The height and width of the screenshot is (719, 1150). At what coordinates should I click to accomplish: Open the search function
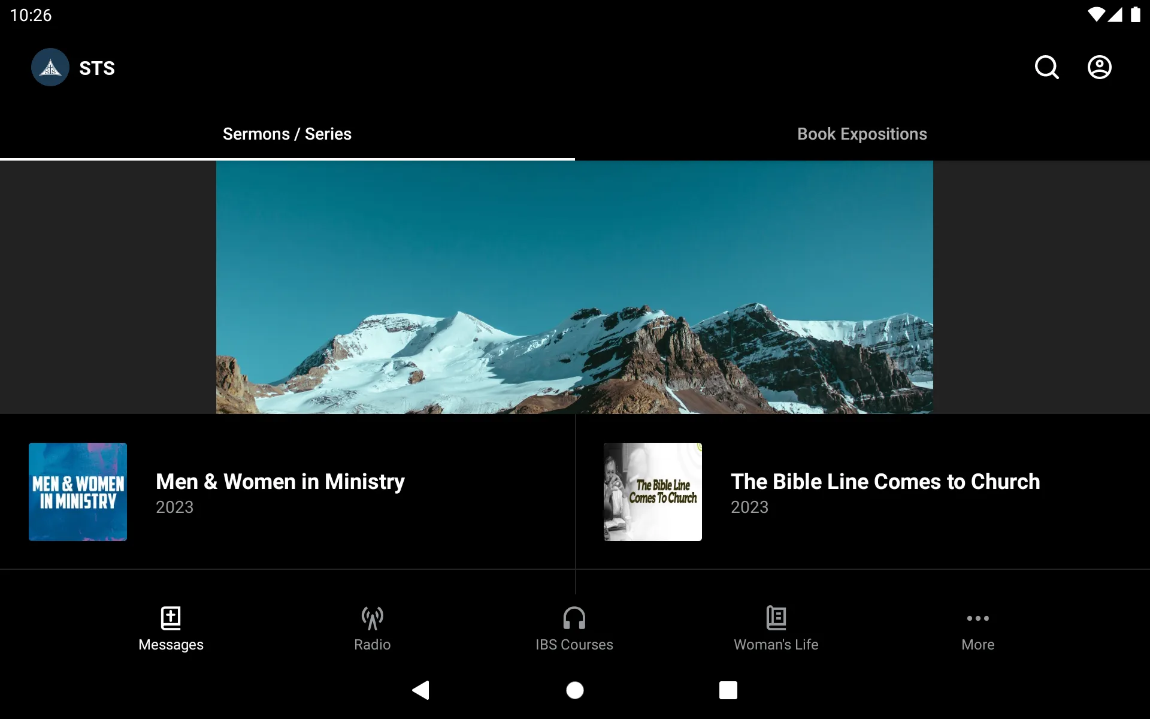1048,67
